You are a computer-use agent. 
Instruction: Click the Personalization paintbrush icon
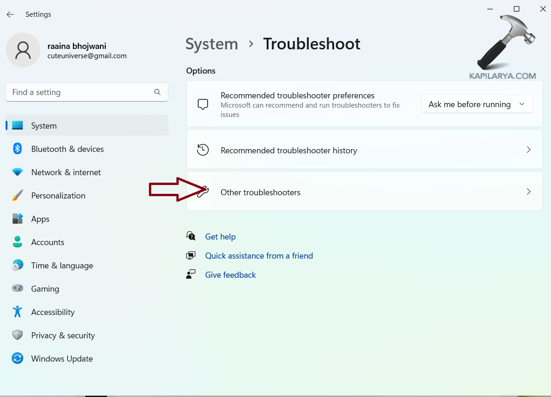(x=18, y=196)
